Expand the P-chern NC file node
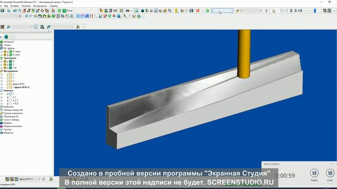The width and height of the screenshot is (337, 189). click(x=2, y=51)
